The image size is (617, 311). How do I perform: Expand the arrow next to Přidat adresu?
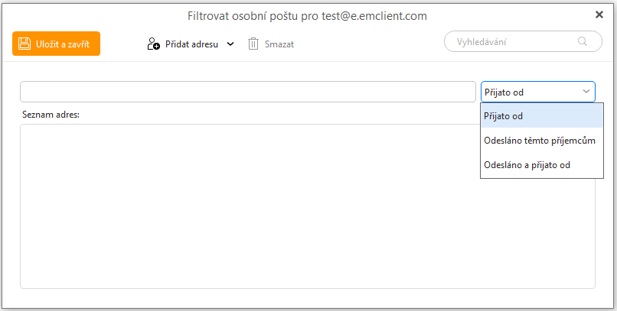[230, 44]
